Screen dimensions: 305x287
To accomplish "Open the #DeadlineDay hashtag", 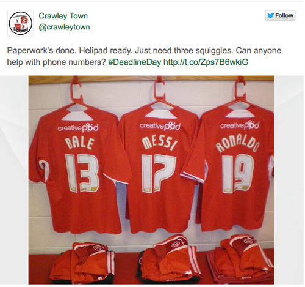I will coord(135,62).
